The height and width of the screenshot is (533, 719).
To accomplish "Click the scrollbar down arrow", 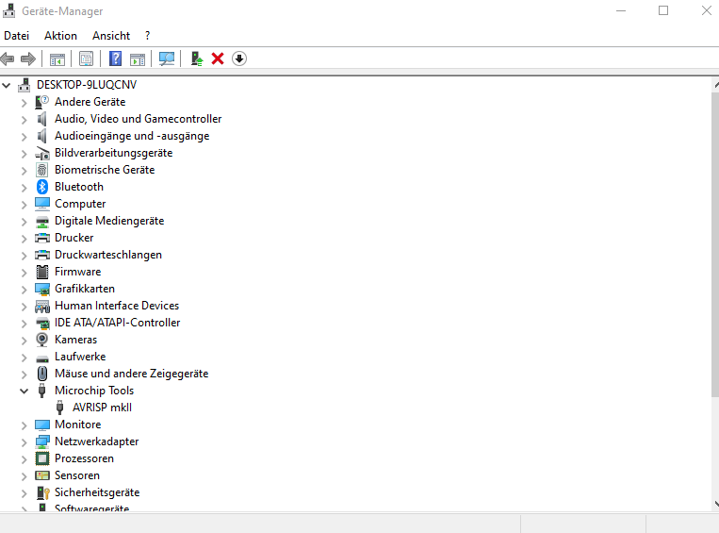I will click(x=715, y=504).
